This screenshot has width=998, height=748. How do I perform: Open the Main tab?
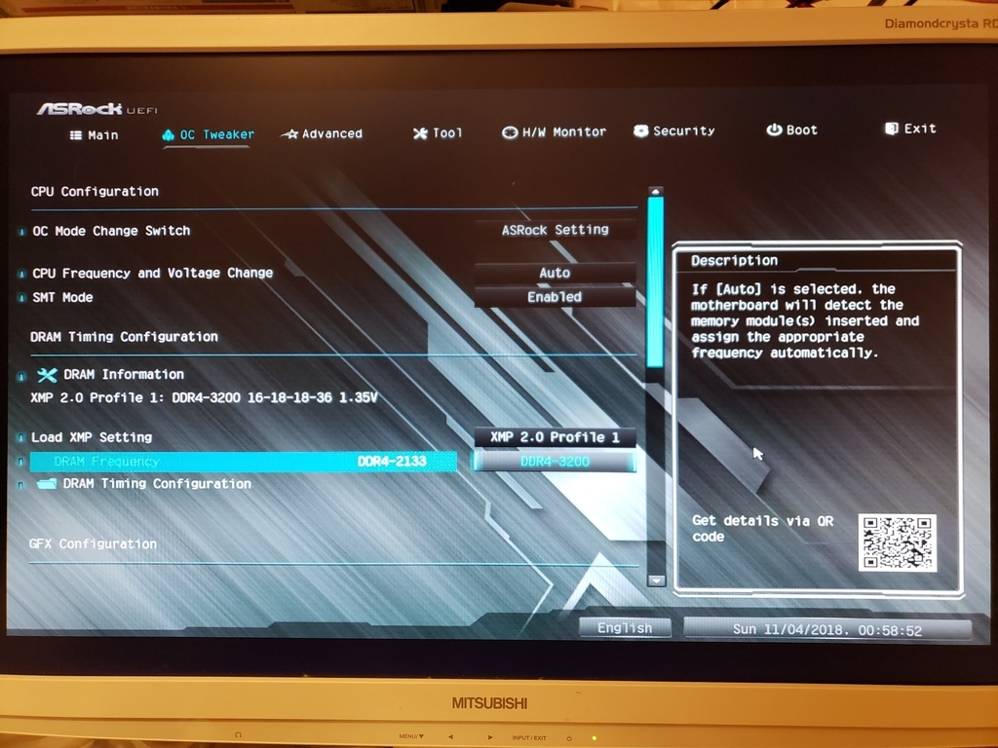(x=95, y=134)
